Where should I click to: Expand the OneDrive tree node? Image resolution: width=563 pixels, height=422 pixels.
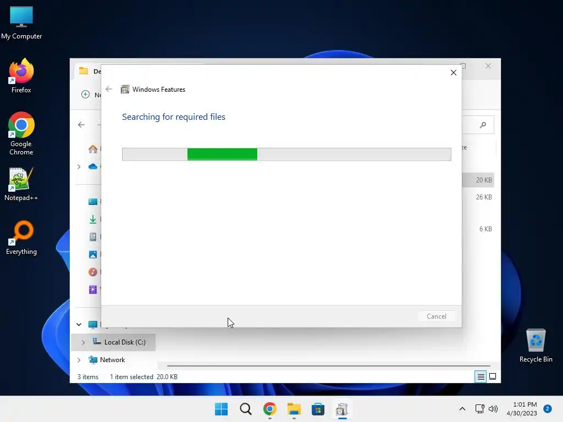[x=79, y=166]
